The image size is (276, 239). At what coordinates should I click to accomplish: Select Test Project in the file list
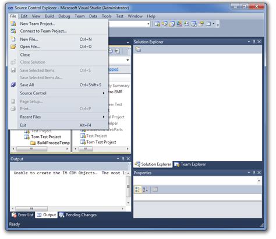pos(97,136)
